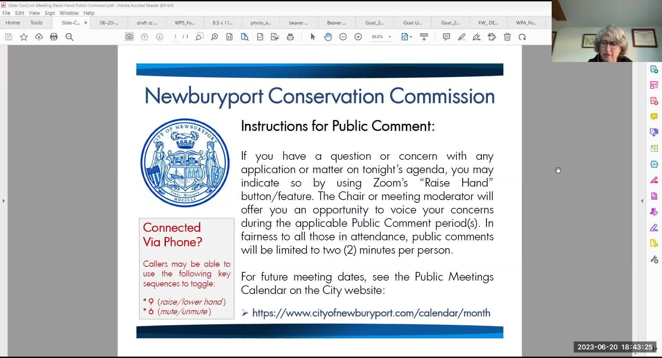
Task: Select the arrow selection tool
Action: [313, 37]
